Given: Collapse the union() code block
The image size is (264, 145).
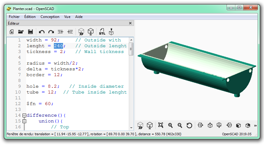Looking at the screenshot, I should 24,121.
